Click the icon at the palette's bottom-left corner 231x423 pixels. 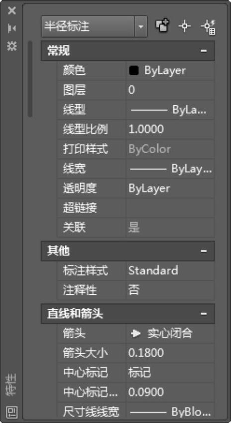(12, 412)
